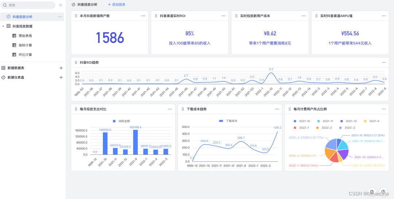Add new dashboard with plus icon
This screenshot has height=199, width=394.
61,77
